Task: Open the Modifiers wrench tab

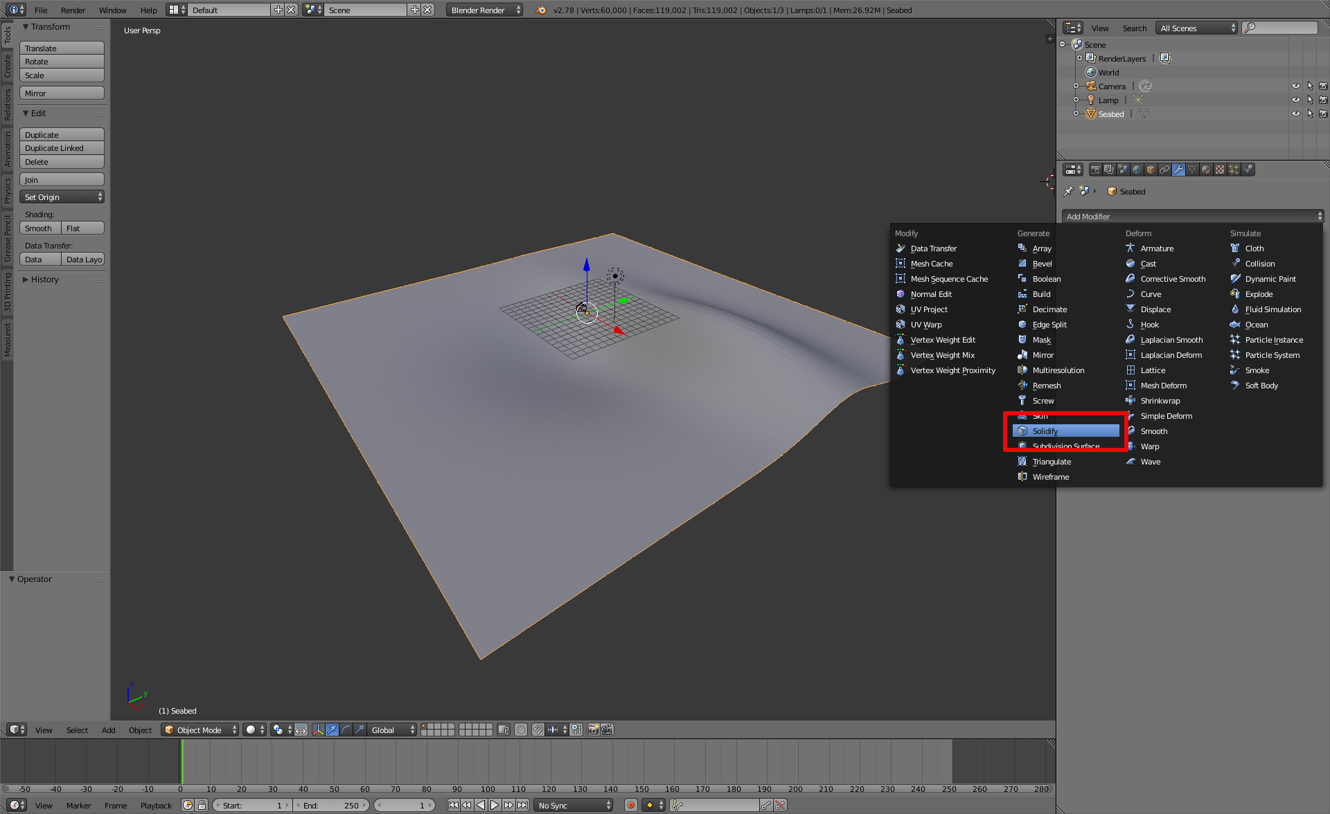Action: (1178, 170)
